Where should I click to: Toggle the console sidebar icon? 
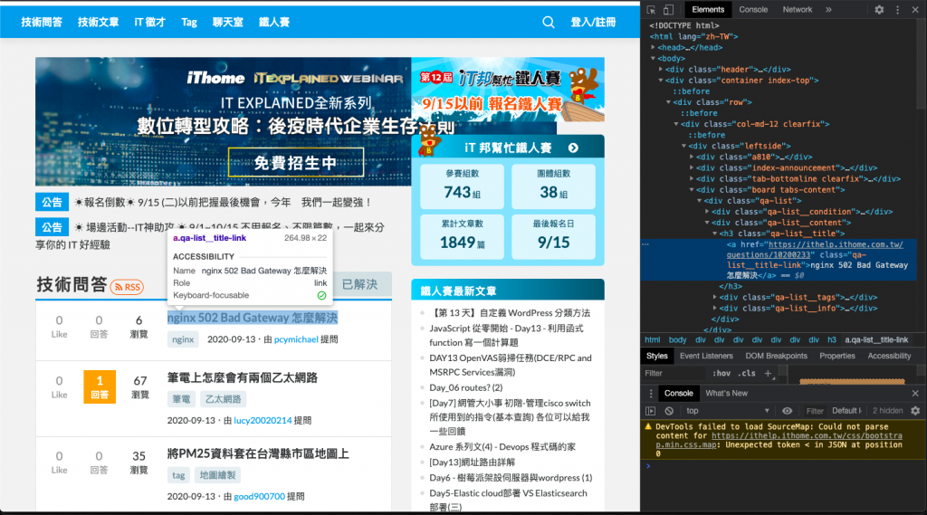click(x=650, y=411)
